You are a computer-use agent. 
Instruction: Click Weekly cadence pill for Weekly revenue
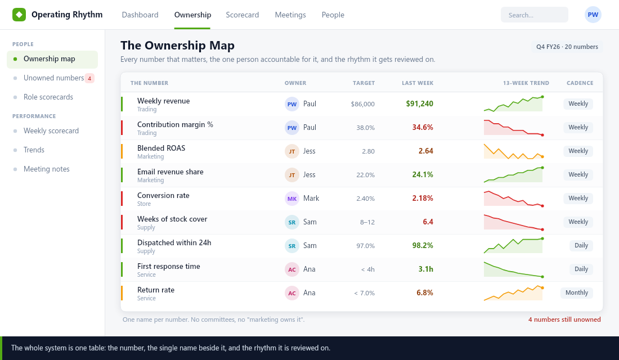coord(578,104)
